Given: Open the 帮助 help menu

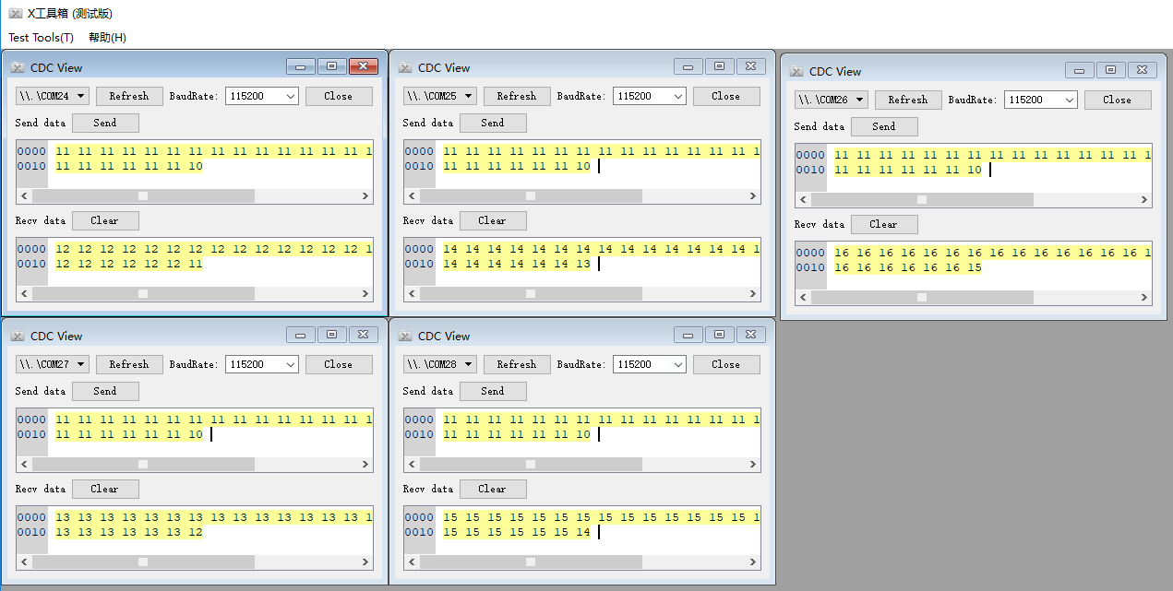Looking at the screenshot, I should click(107, 37).
